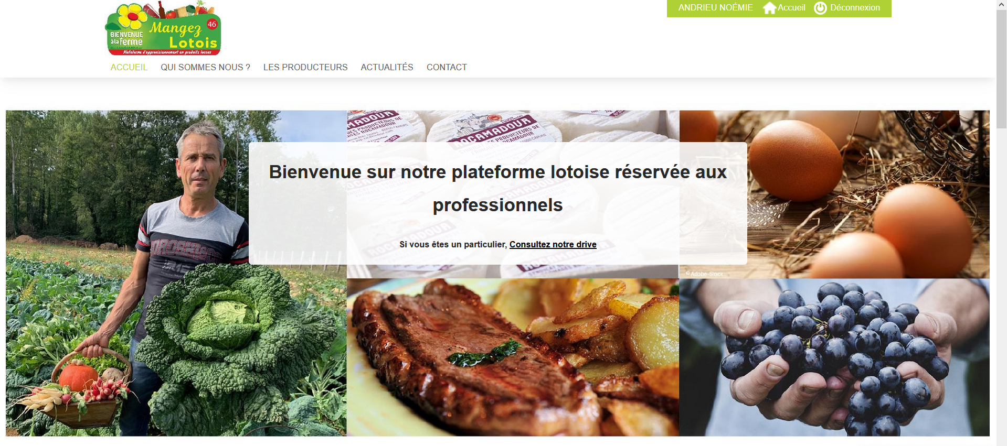Image resolution: width=1007 pixels, height=446 pixels.
Task: Click the hands holding grapes photo
Action: pos(834,357)
